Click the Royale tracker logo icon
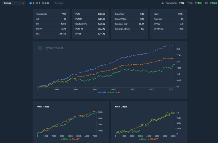The height and width of the screenshot is (143, 218). pyautogui.click(x=40, y=48)
